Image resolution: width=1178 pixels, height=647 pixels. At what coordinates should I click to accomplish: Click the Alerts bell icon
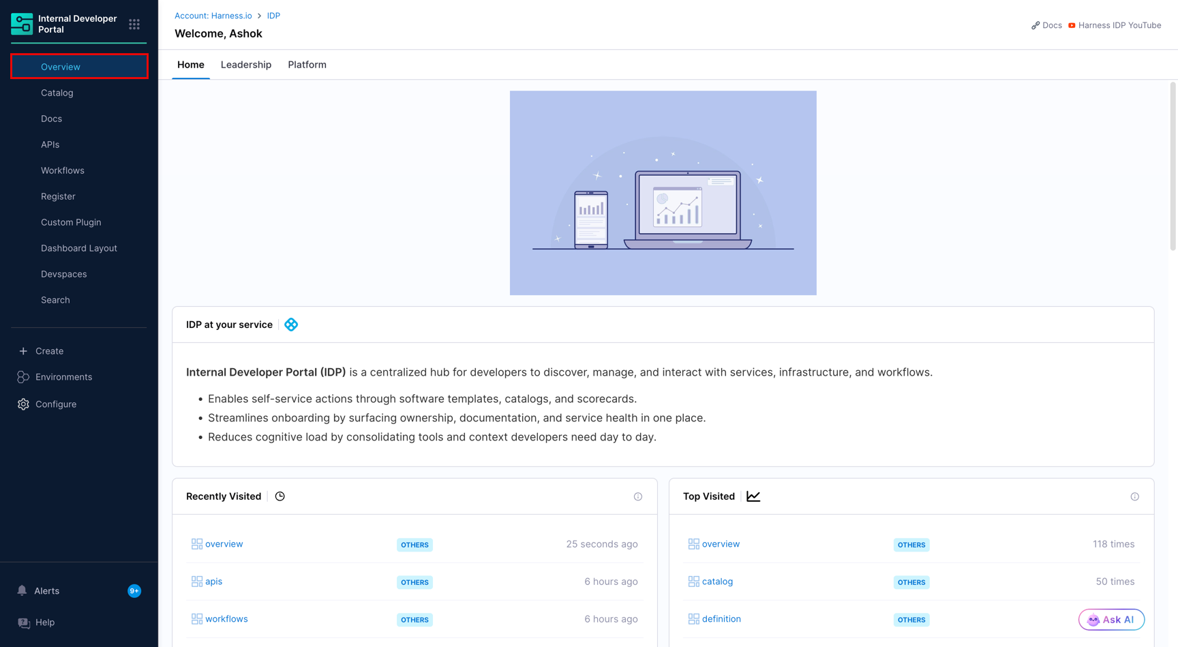22,590
